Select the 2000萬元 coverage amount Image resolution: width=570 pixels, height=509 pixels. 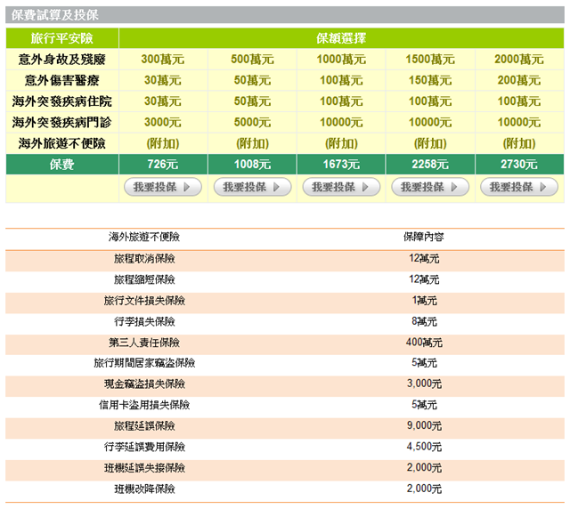[x=519, y=60]
